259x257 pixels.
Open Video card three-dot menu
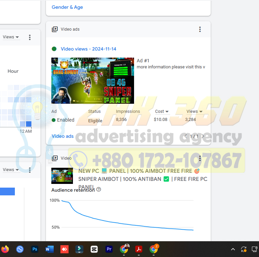tap(200, 158)
